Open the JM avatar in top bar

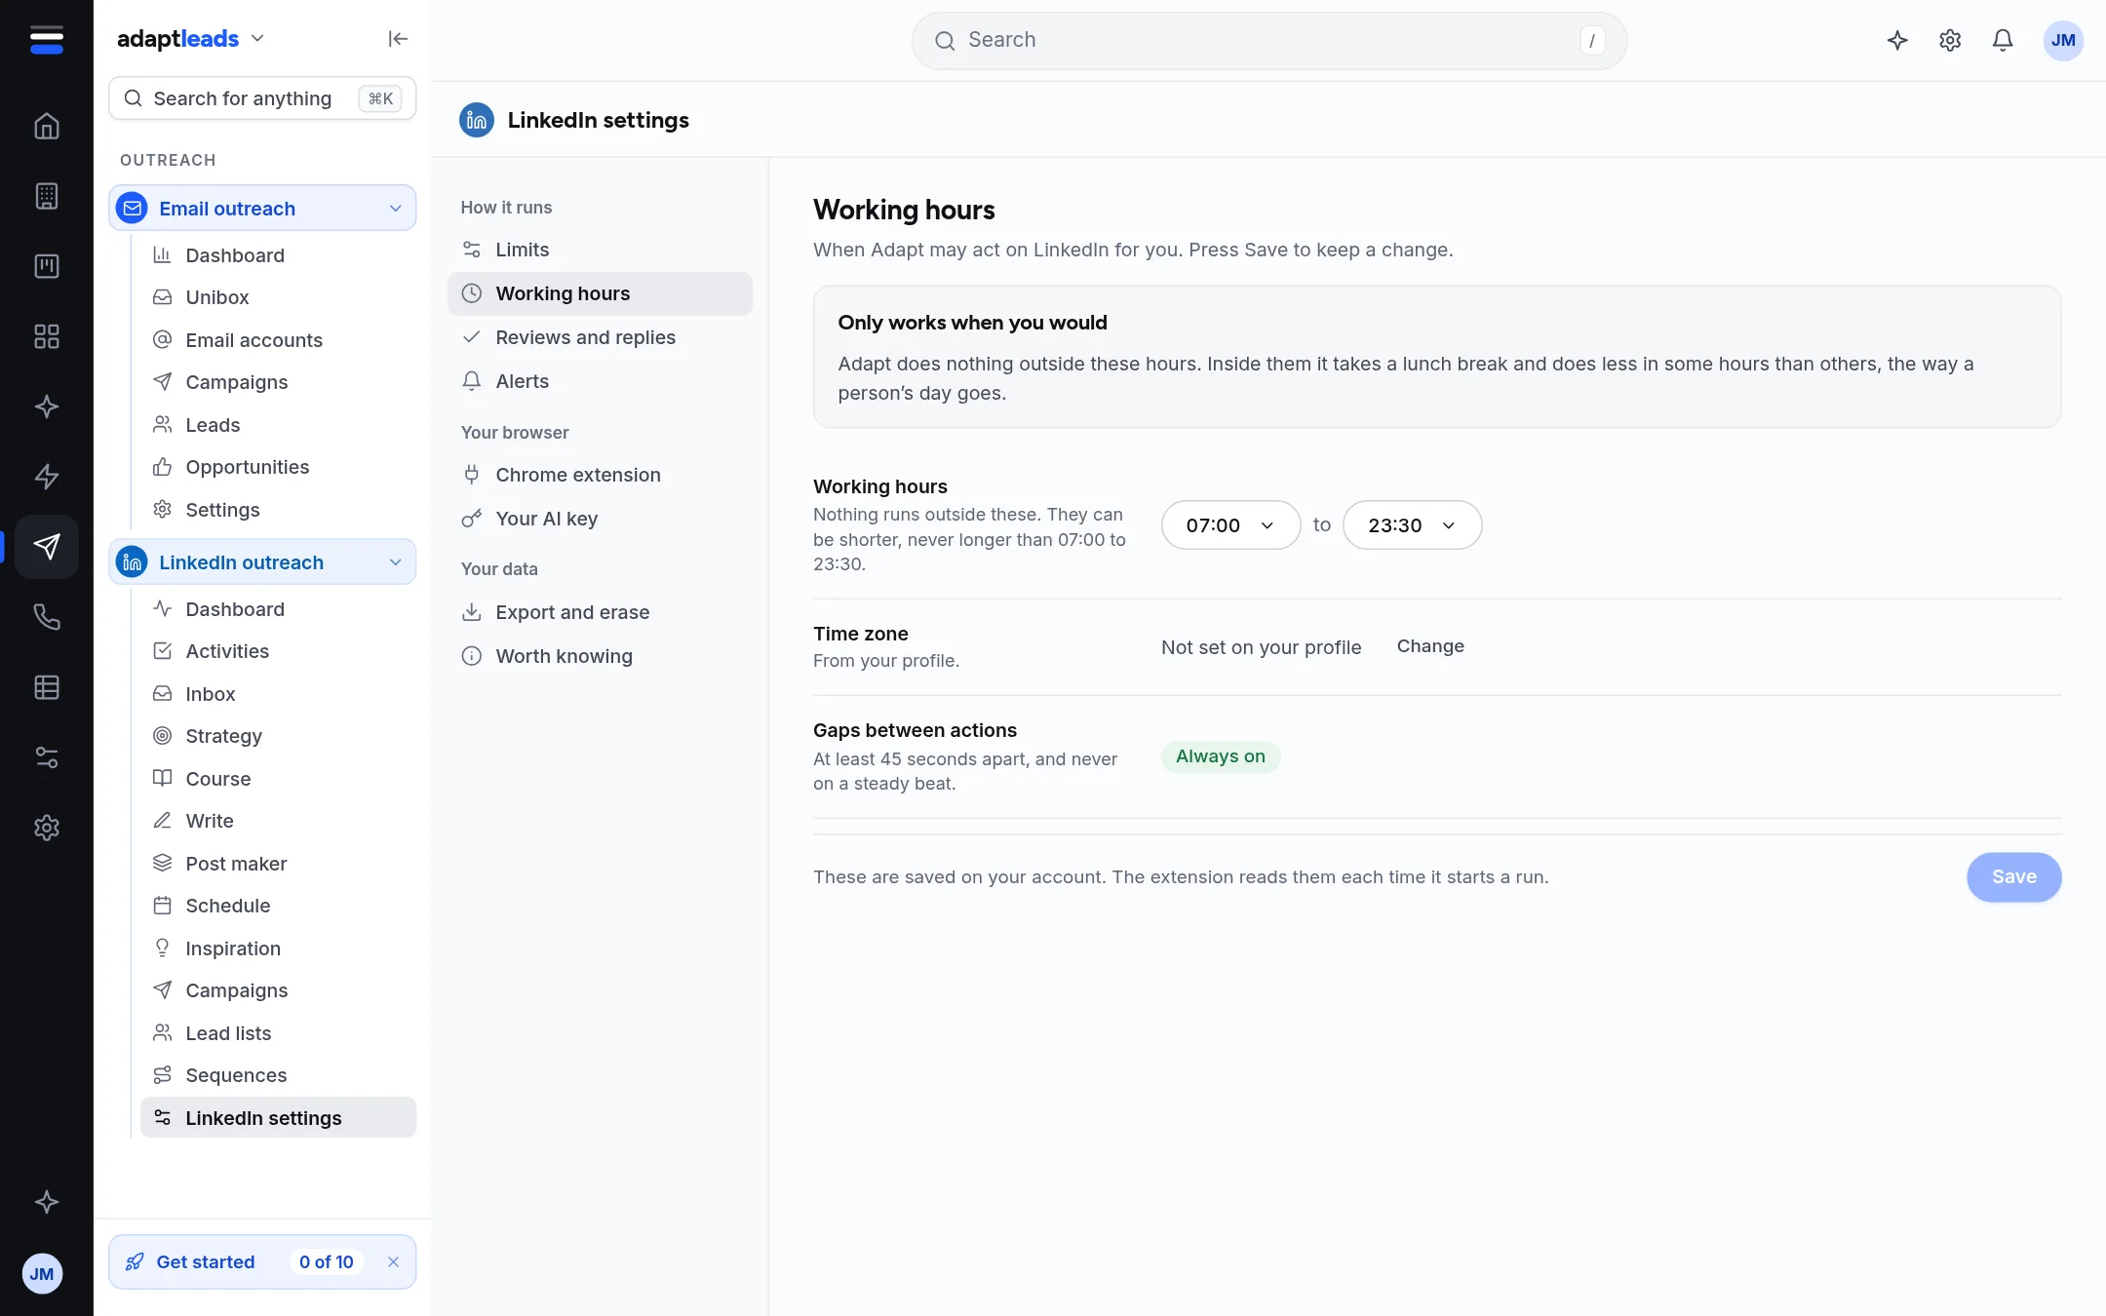[x=2063, y=40]
